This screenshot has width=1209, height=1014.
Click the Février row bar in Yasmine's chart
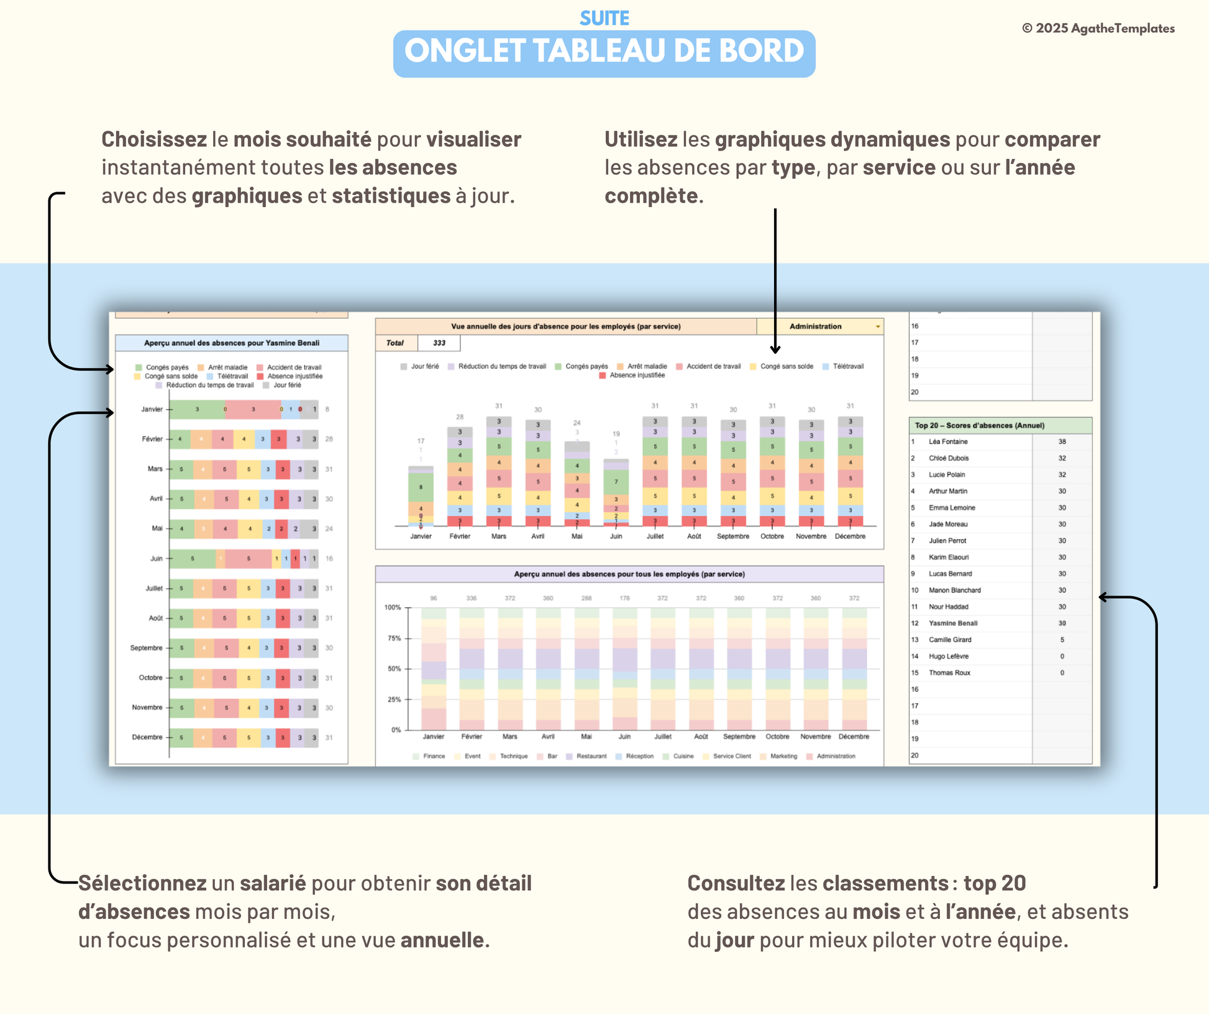244,439
